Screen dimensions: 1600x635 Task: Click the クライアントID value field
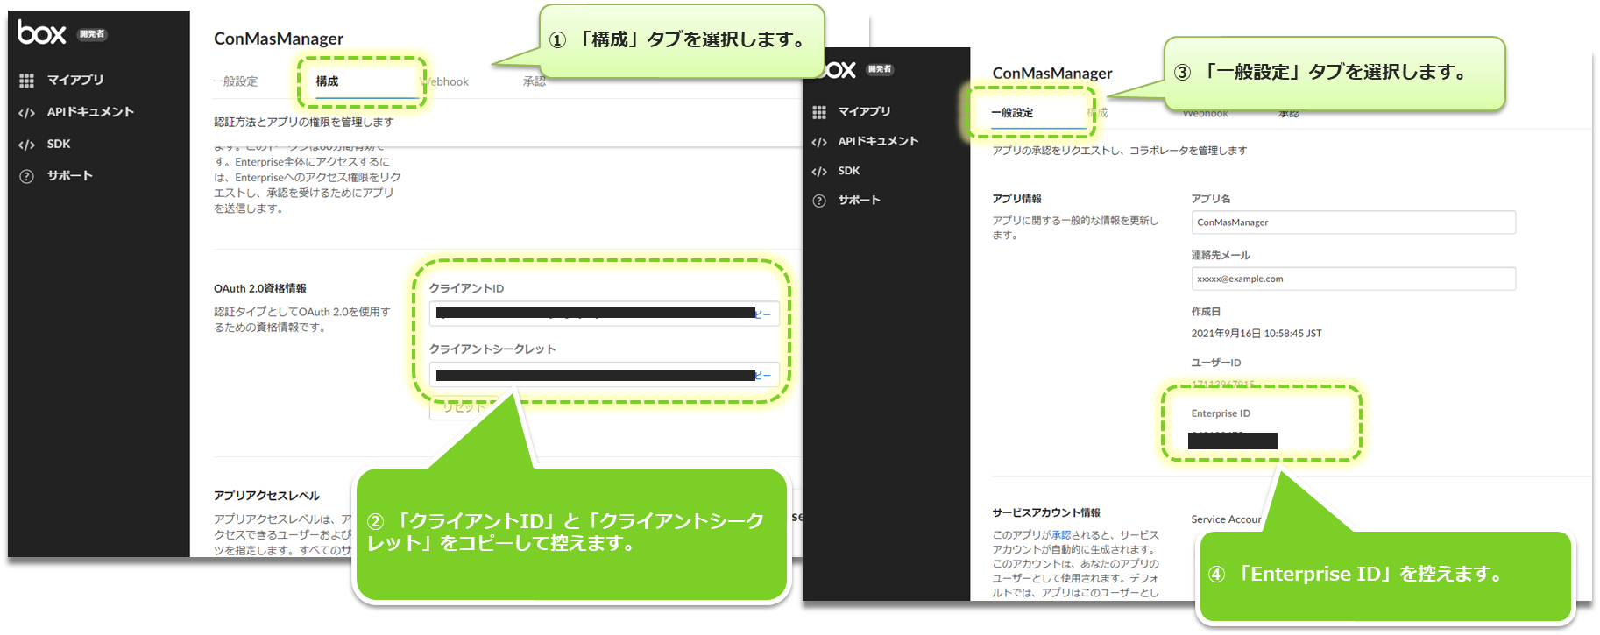coord(596,314)
